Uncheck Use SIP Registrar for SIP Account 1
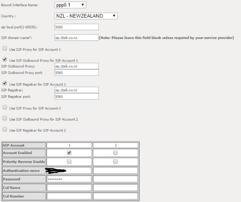Screen dimensions: 241x202 click(x=5, y=84)
